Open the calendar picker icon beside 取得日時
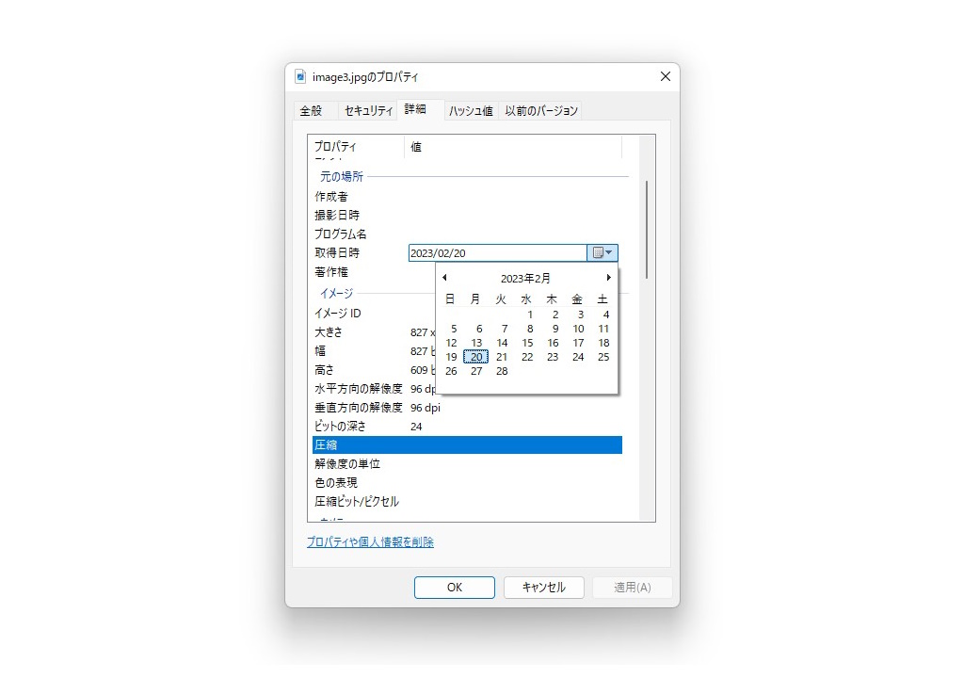 point(600,252)
